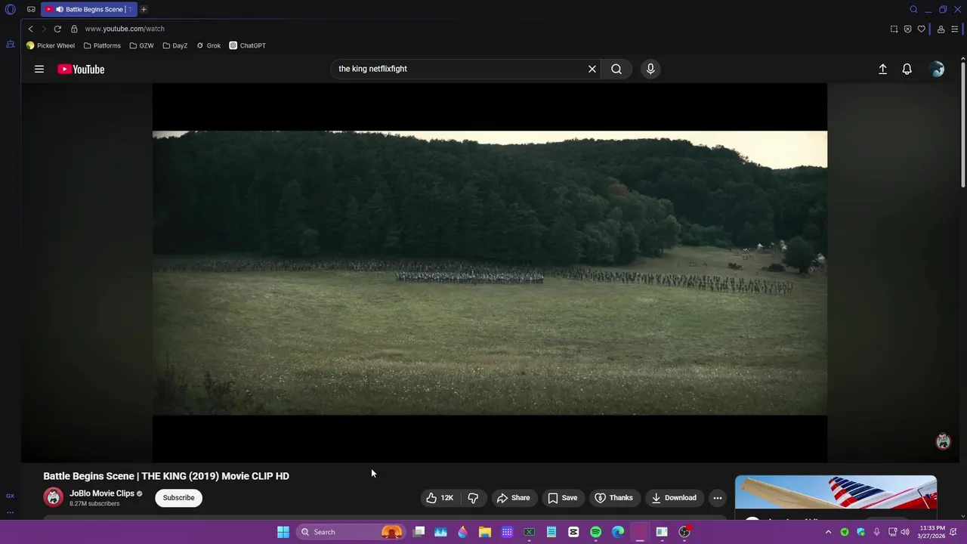Open File Explorer from the taskbar

tap(485, 532)
